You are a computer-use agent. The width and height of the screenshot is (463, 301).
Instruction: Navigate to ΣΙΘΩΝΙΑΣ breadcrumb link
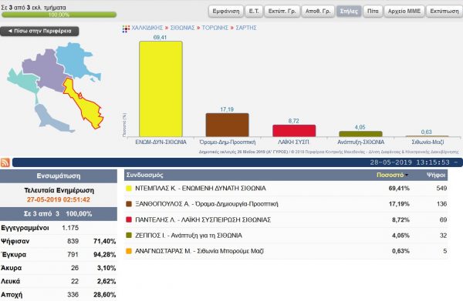tap(182, 28)
